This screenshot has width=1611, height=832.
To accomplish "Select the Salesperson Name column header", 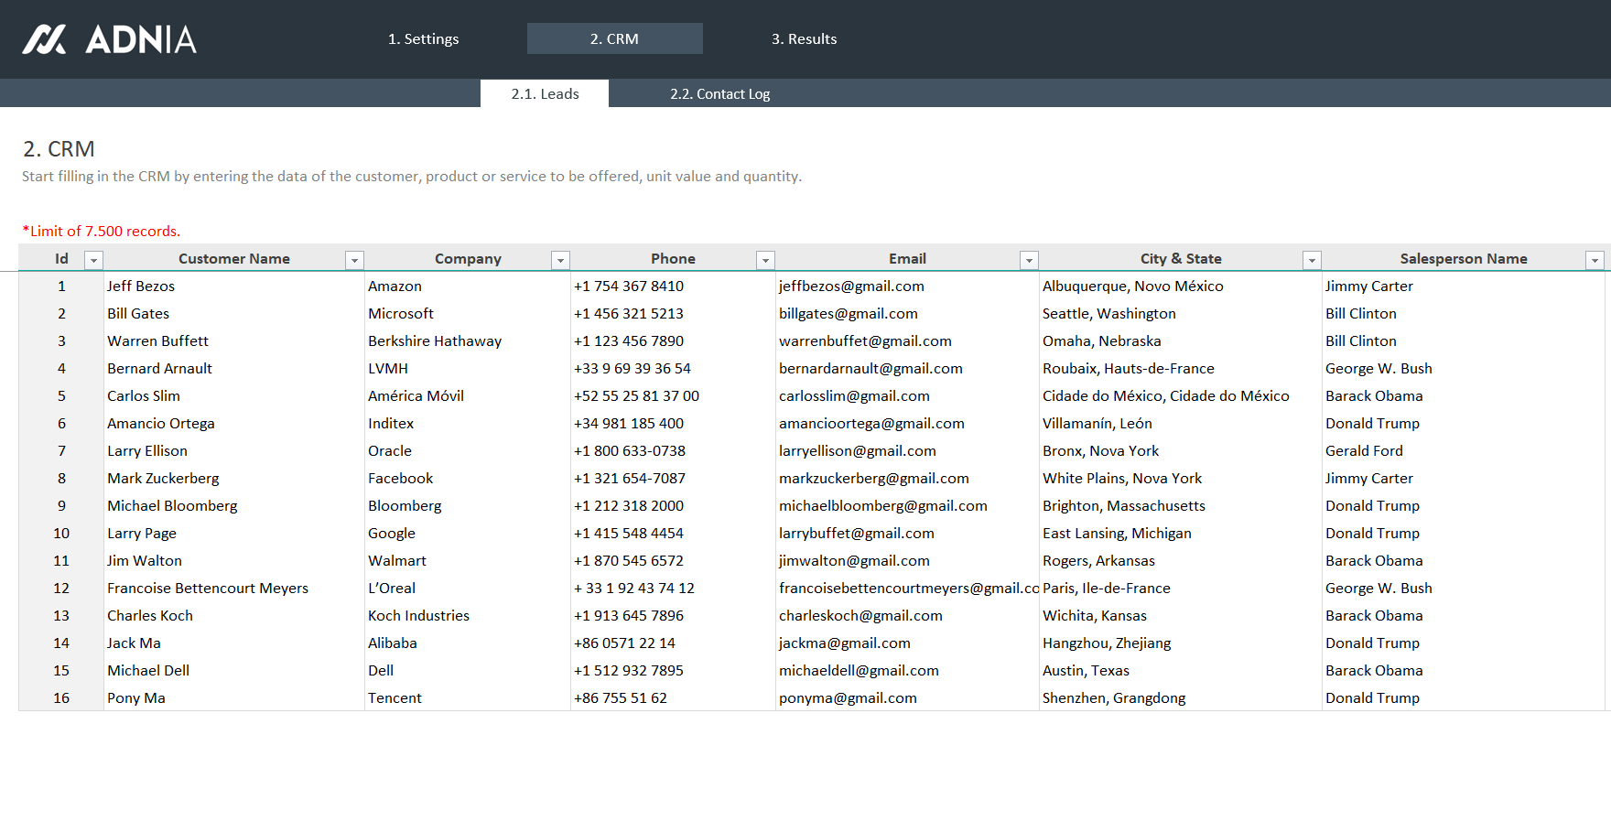I will point(1463,258).
